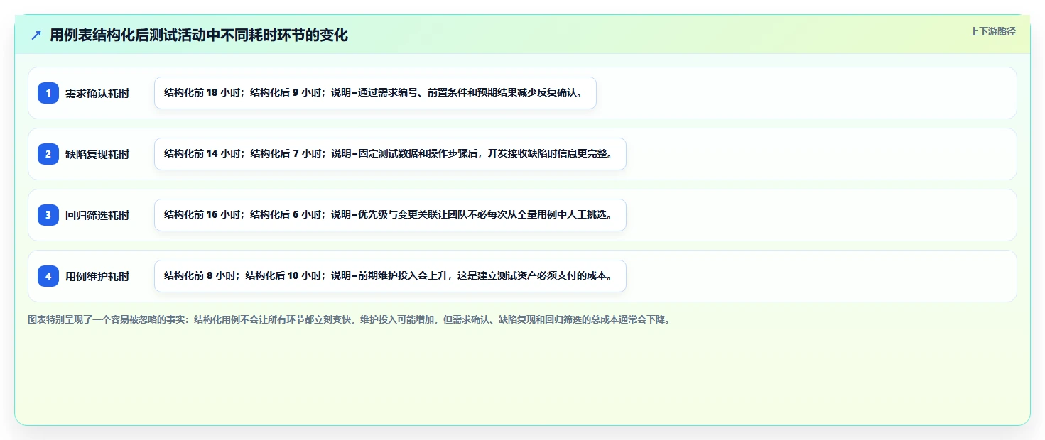
Task: Select the detail box reading 结构化前 18 小时
Action: (x=375, y=93)
